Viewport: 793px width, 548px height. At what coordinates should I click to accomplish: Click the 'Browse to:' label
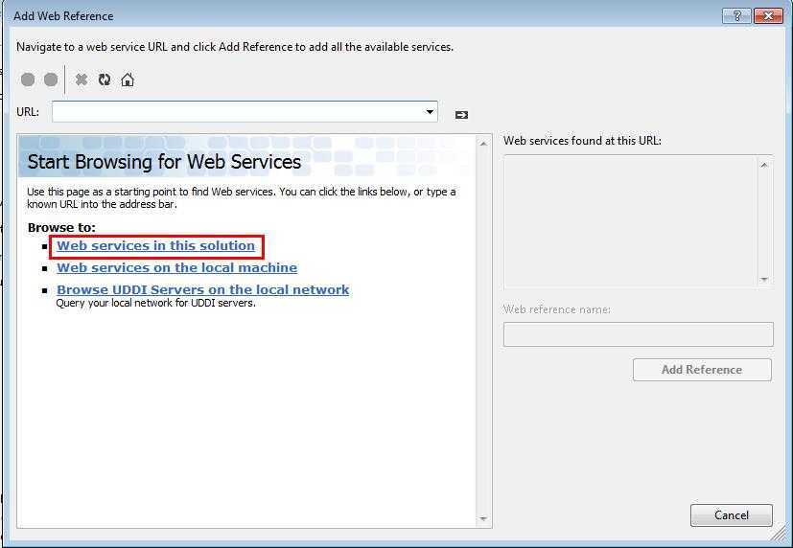61,228
